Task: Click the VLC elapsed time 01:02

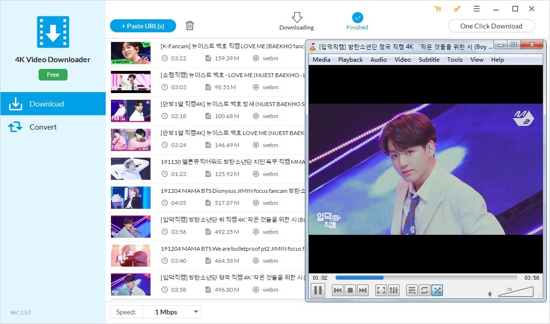Action: [320, 278]
